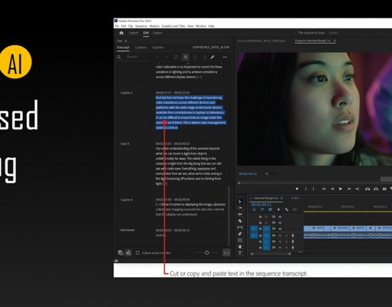Select the Track Select Forward tool
This screenshot has height=307, width=392.
pyautogui.click(x=240, y=208)
